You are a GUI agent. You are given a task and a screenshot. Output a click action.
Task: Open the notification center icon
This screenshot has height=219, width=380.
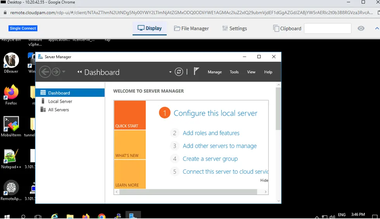[375, 217]
